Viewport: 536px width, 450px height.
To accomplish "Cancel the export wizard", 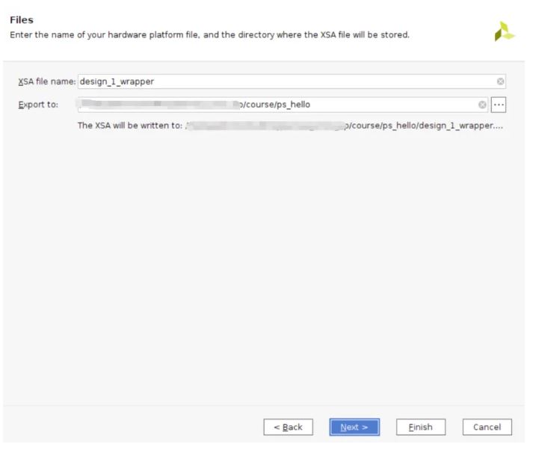I will (x=487, y=427).
